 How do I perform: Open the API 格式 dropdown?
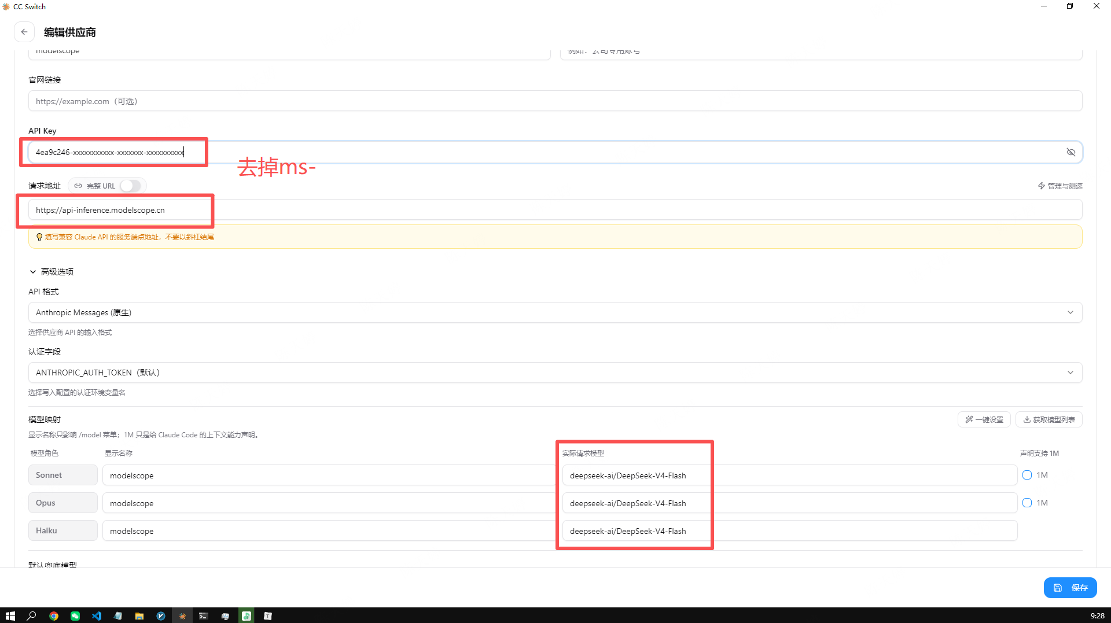tap(555, 312)
